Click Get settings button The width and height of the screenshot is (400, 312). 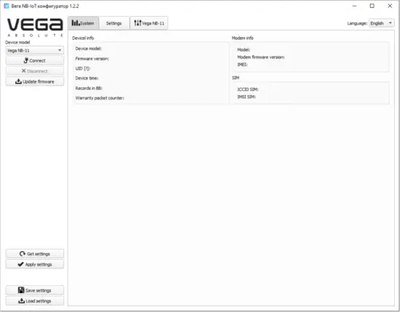point(35,254)
